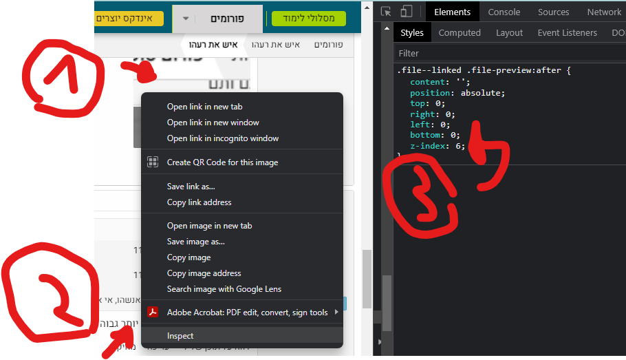Choose Search image with Google Lens
Screen dimensions: 626x360
pyautogui.click(x=242, y=289)
